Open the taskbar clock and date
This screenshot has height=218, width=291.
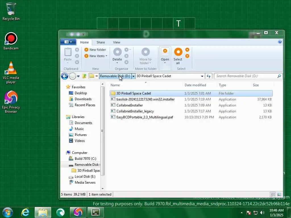276,213
